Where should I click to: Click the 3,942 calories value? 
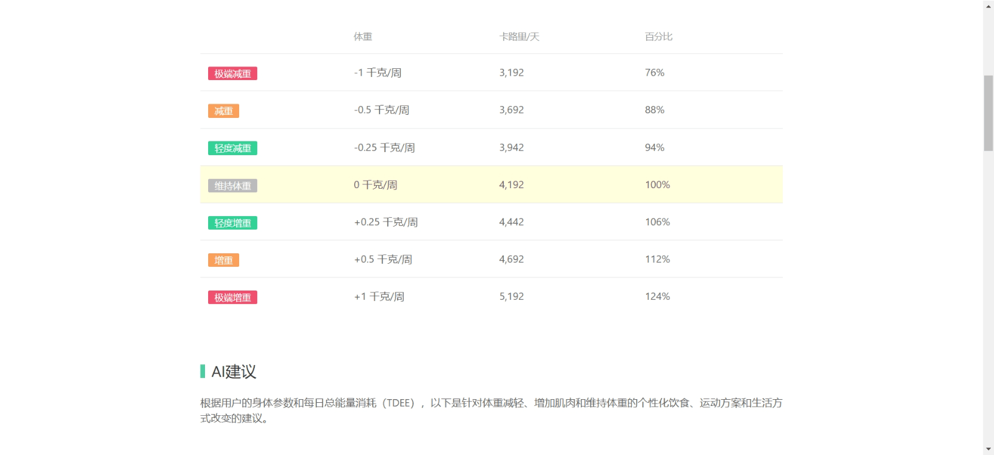pyautogui.click(x=511, y=148)
